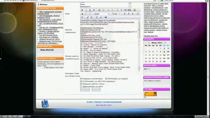Open the Мобила menu item in the left sidebar
The image size is (210, 118).
[x=44, y=4]
